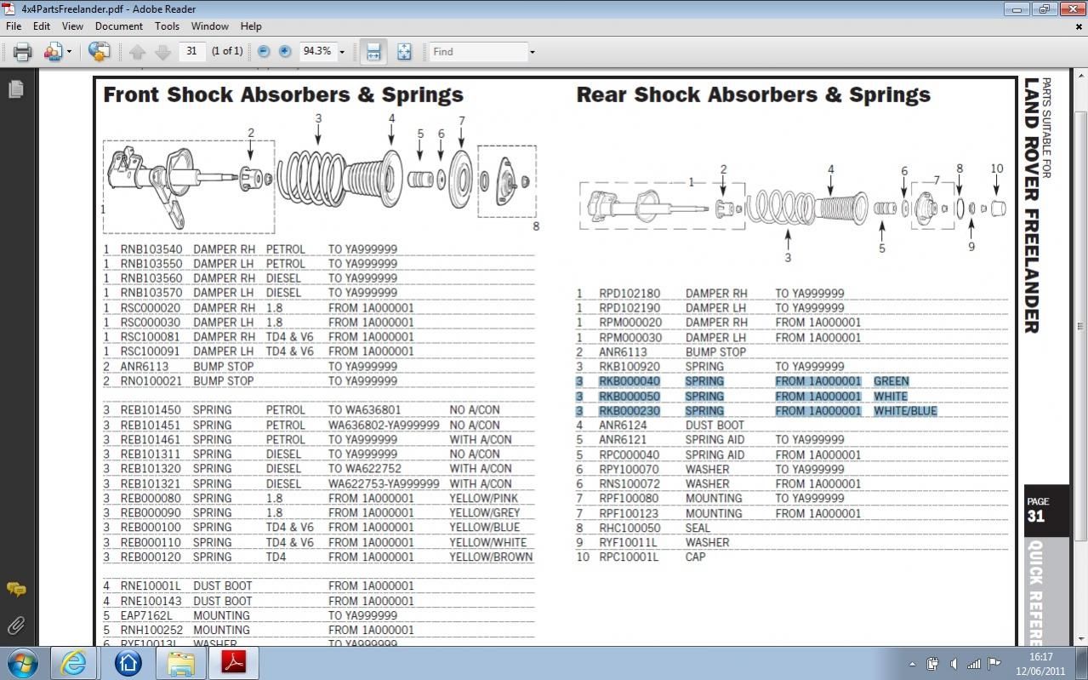
Task: Click the front shock absorber exploded diagram
Action: (322, 178)
